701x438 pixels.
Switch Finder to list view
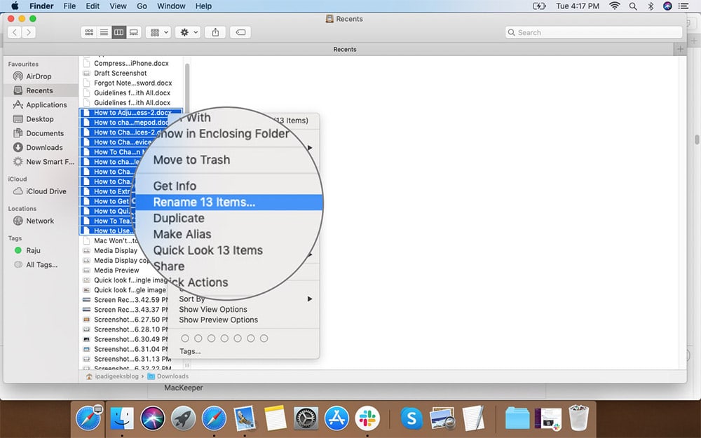point(103,32)
